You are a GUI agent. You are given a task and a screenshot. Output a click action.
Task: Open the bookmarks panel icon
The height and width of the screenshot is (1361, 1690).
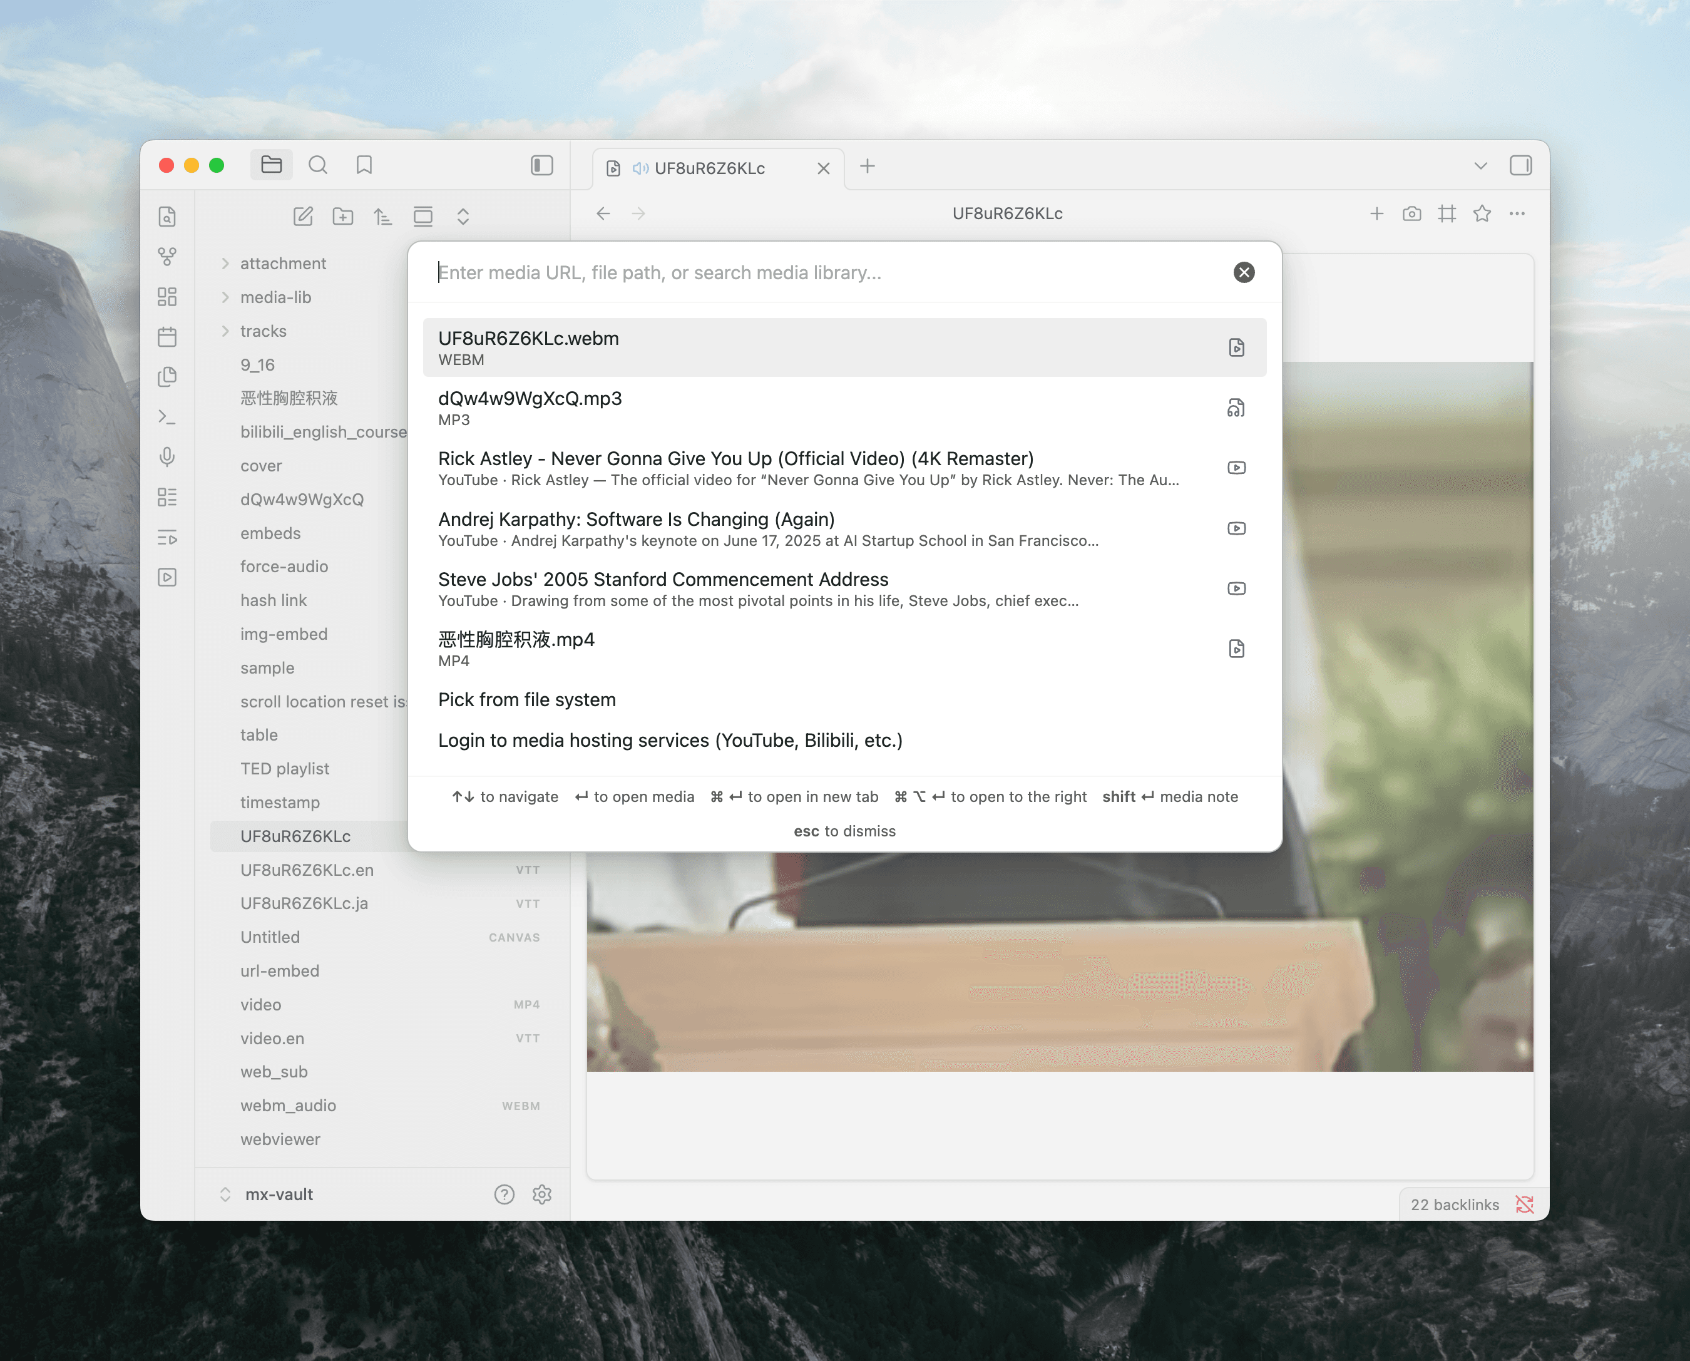(x=364, y=165)
